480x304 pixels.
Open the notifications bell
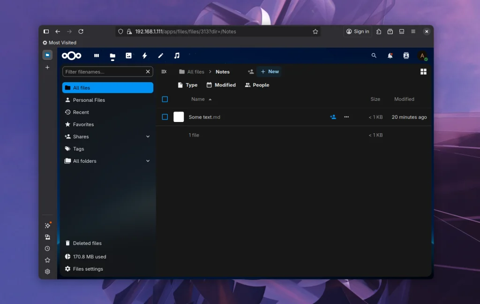click(x=390, y=55)
